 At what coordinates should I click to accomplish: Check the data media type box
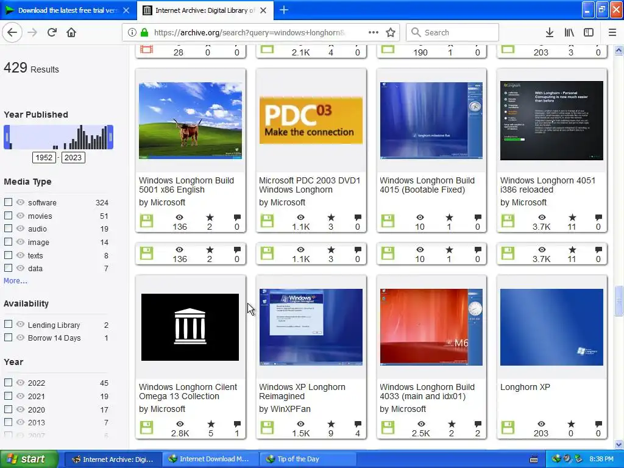coord(8,268)
